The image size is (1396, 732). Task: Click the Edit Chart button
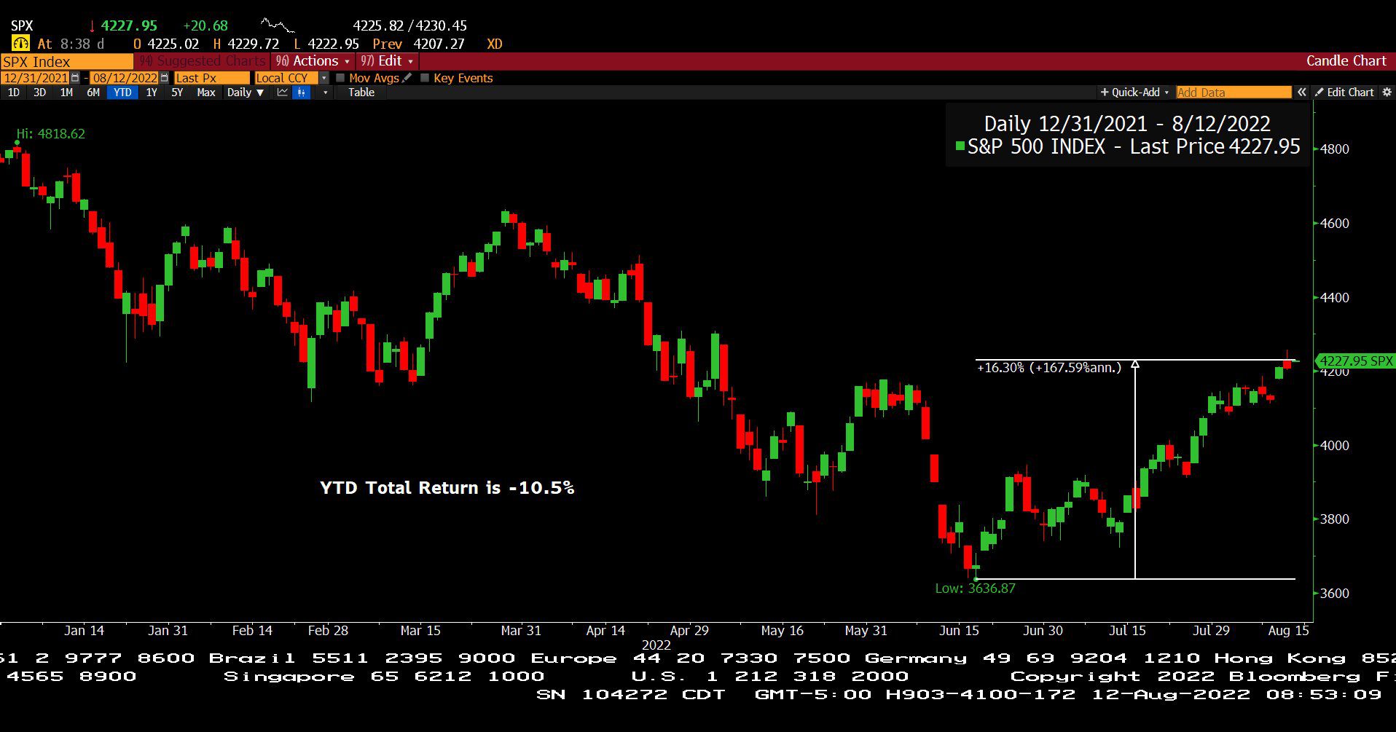1345,93
